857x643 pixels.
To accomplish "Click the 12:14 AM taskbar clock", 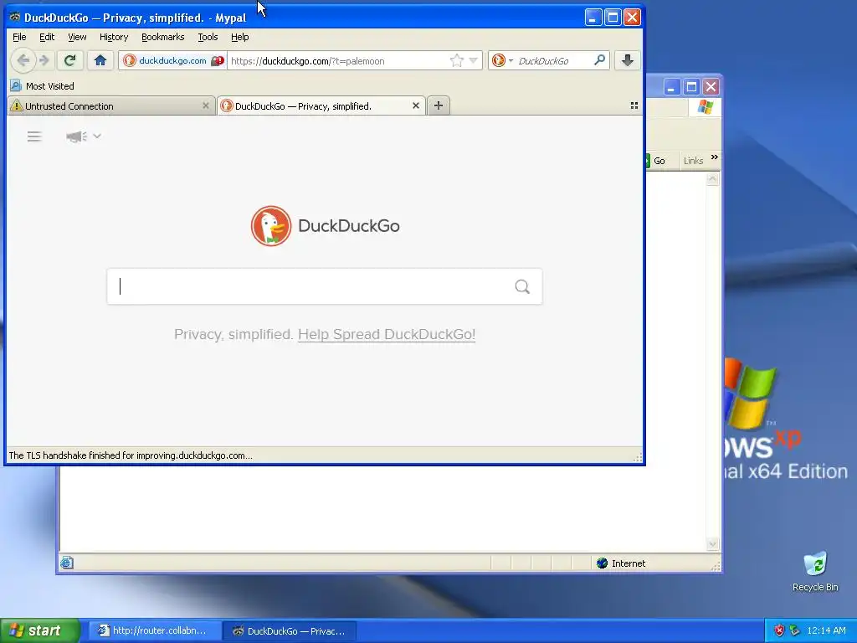I will [826, 630].
